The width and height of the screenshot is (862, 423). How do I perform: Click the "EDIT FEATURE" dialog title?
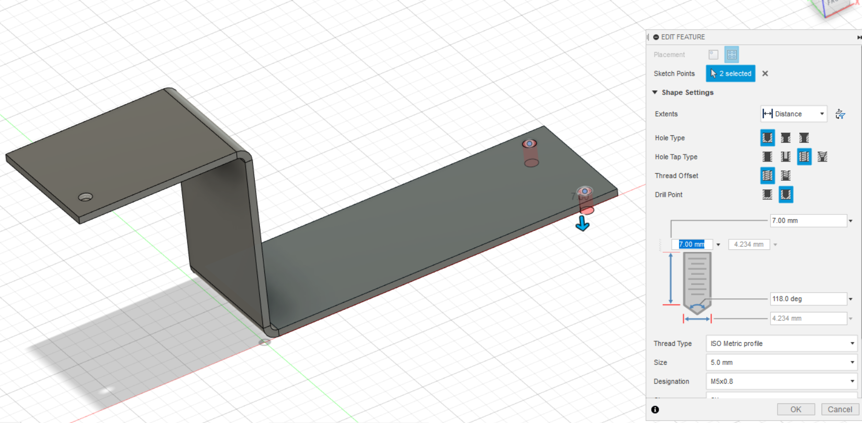[x=683, y=37]
